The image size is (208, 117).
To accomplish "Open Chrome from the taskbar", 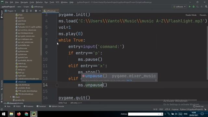I will tap(26, 114).
